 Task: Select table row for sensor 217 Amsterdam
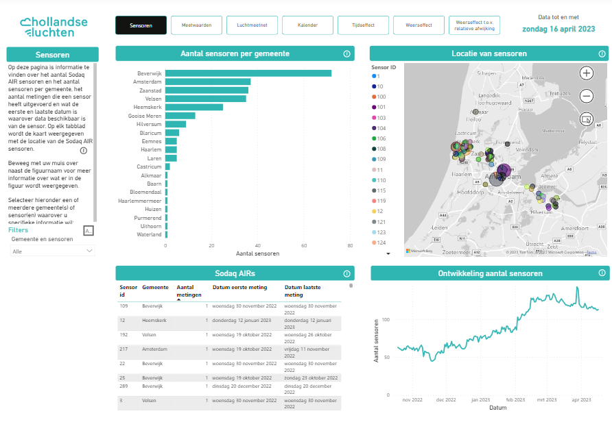point(229,352)
